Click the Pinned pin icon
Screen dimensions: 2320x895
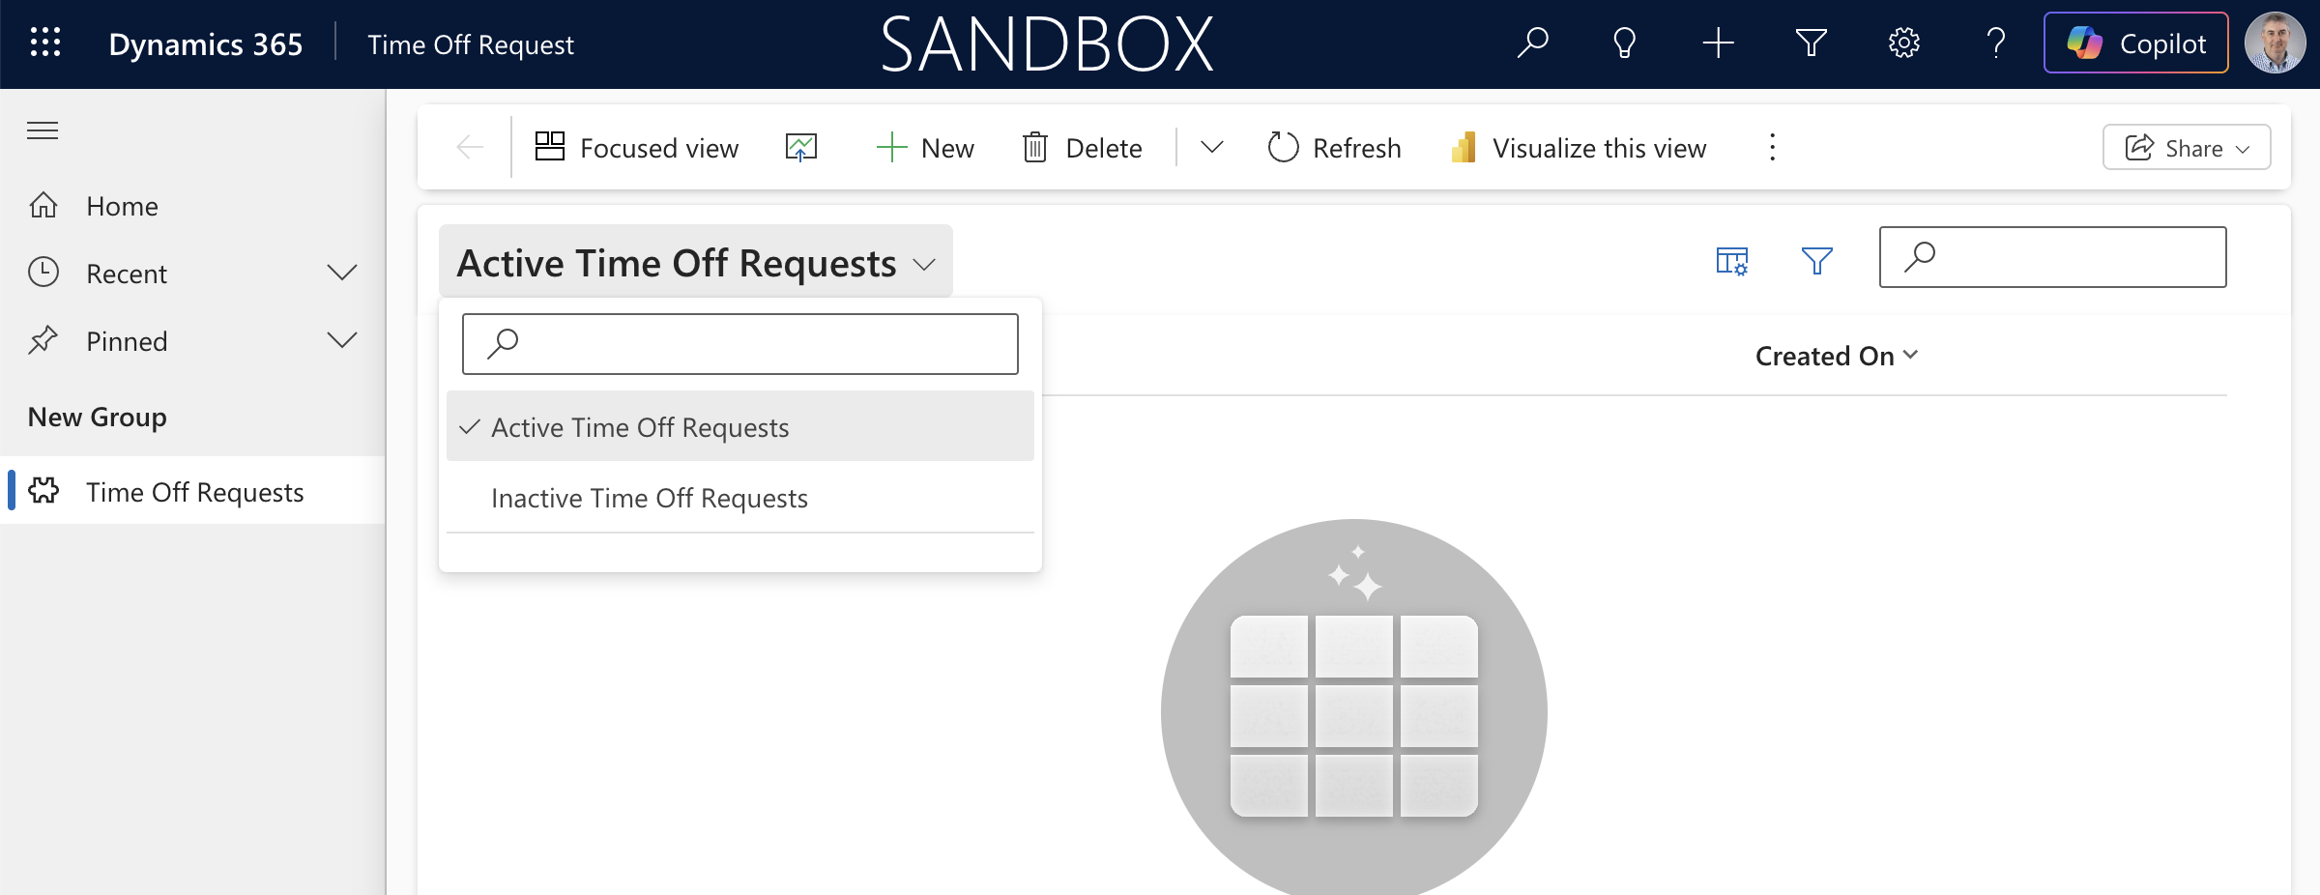tap(43, 340)
